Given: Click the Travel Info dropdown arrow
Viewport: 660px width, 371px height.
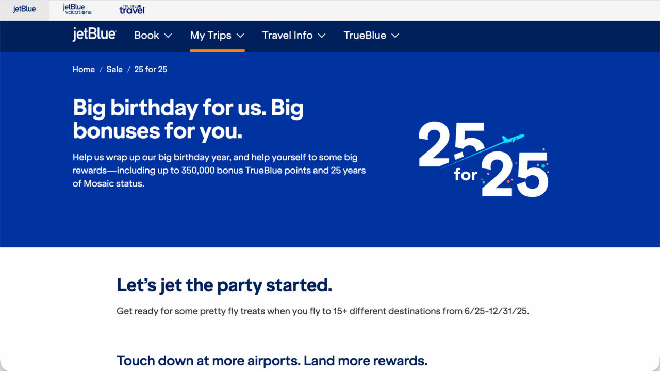Looking at the screenshot, I should click(322, 36).
